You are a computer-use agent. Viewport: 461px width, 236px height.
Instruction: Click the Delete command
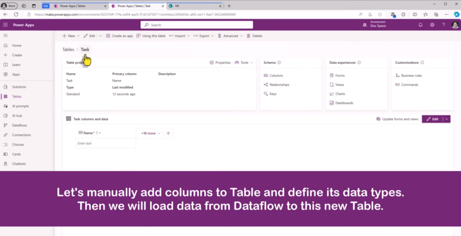click(x=254, y=36)
